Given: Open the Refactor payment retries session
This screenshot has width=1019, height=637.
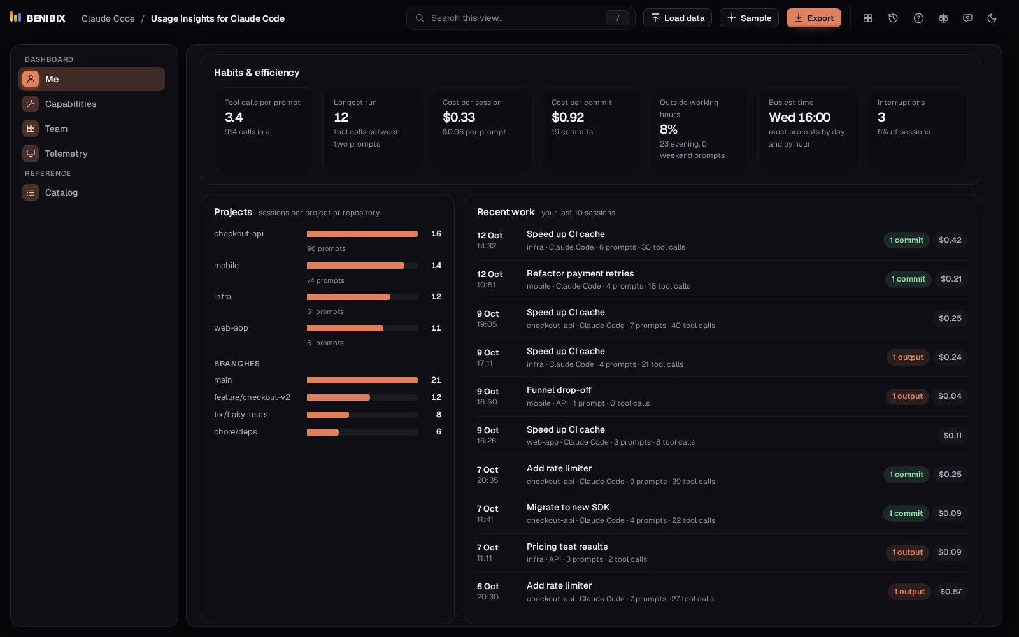Looking at the screenshot, I should [x=722, y=280].
